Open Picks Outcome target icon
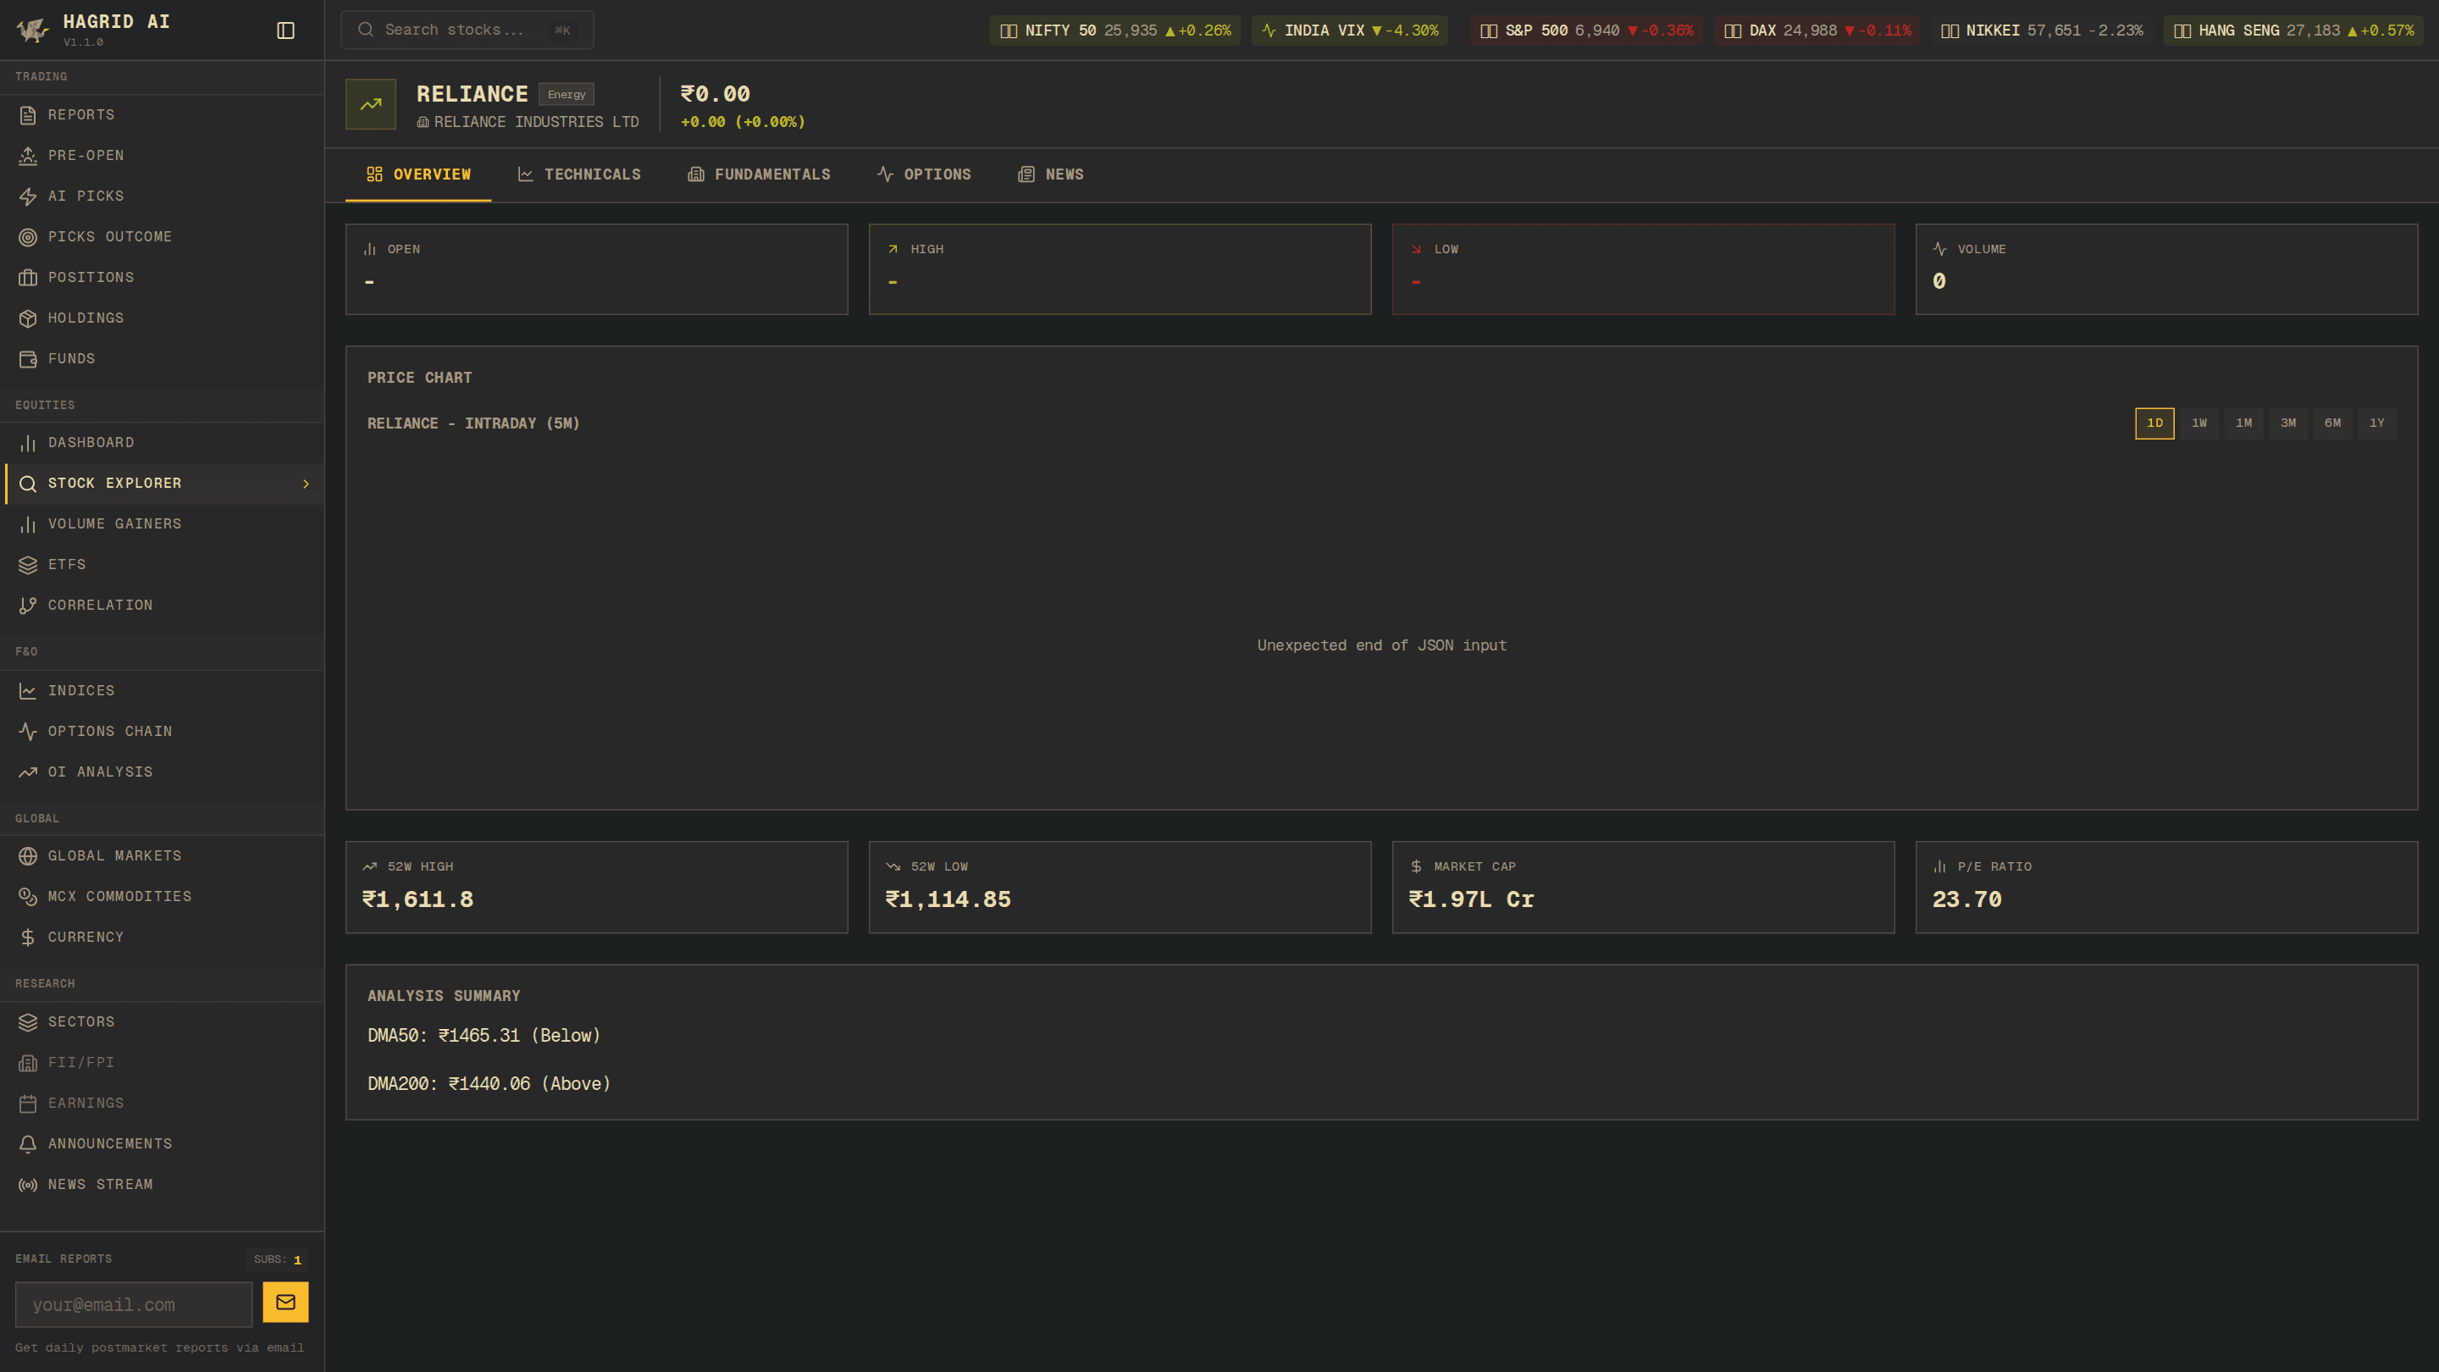This screenshot has width=2439, height=1372. tap(27, 237)
